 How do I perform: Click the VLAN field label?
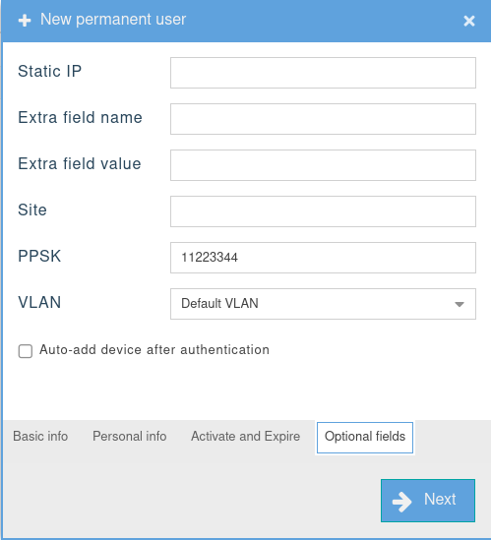point(39,302)
